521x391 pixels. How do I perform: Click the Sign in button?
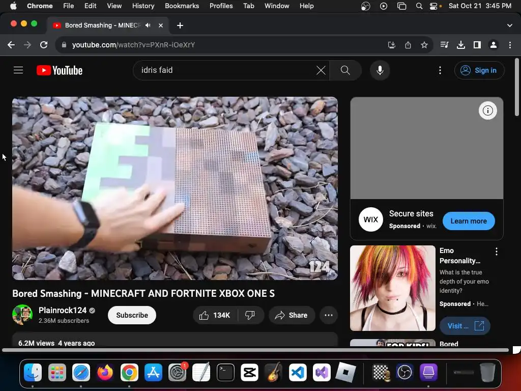click(x=479, y=70)
